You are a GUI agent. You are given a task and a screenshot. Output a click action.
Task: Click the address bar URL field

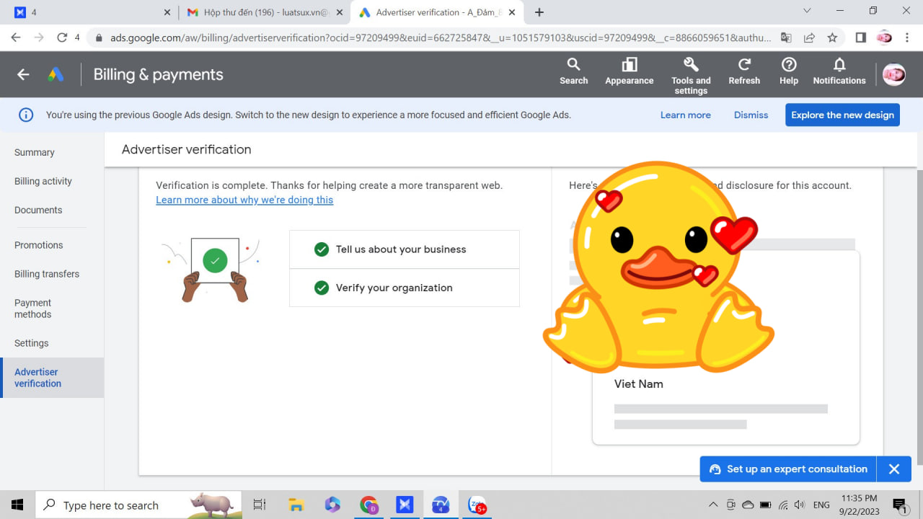click(440, 37)
